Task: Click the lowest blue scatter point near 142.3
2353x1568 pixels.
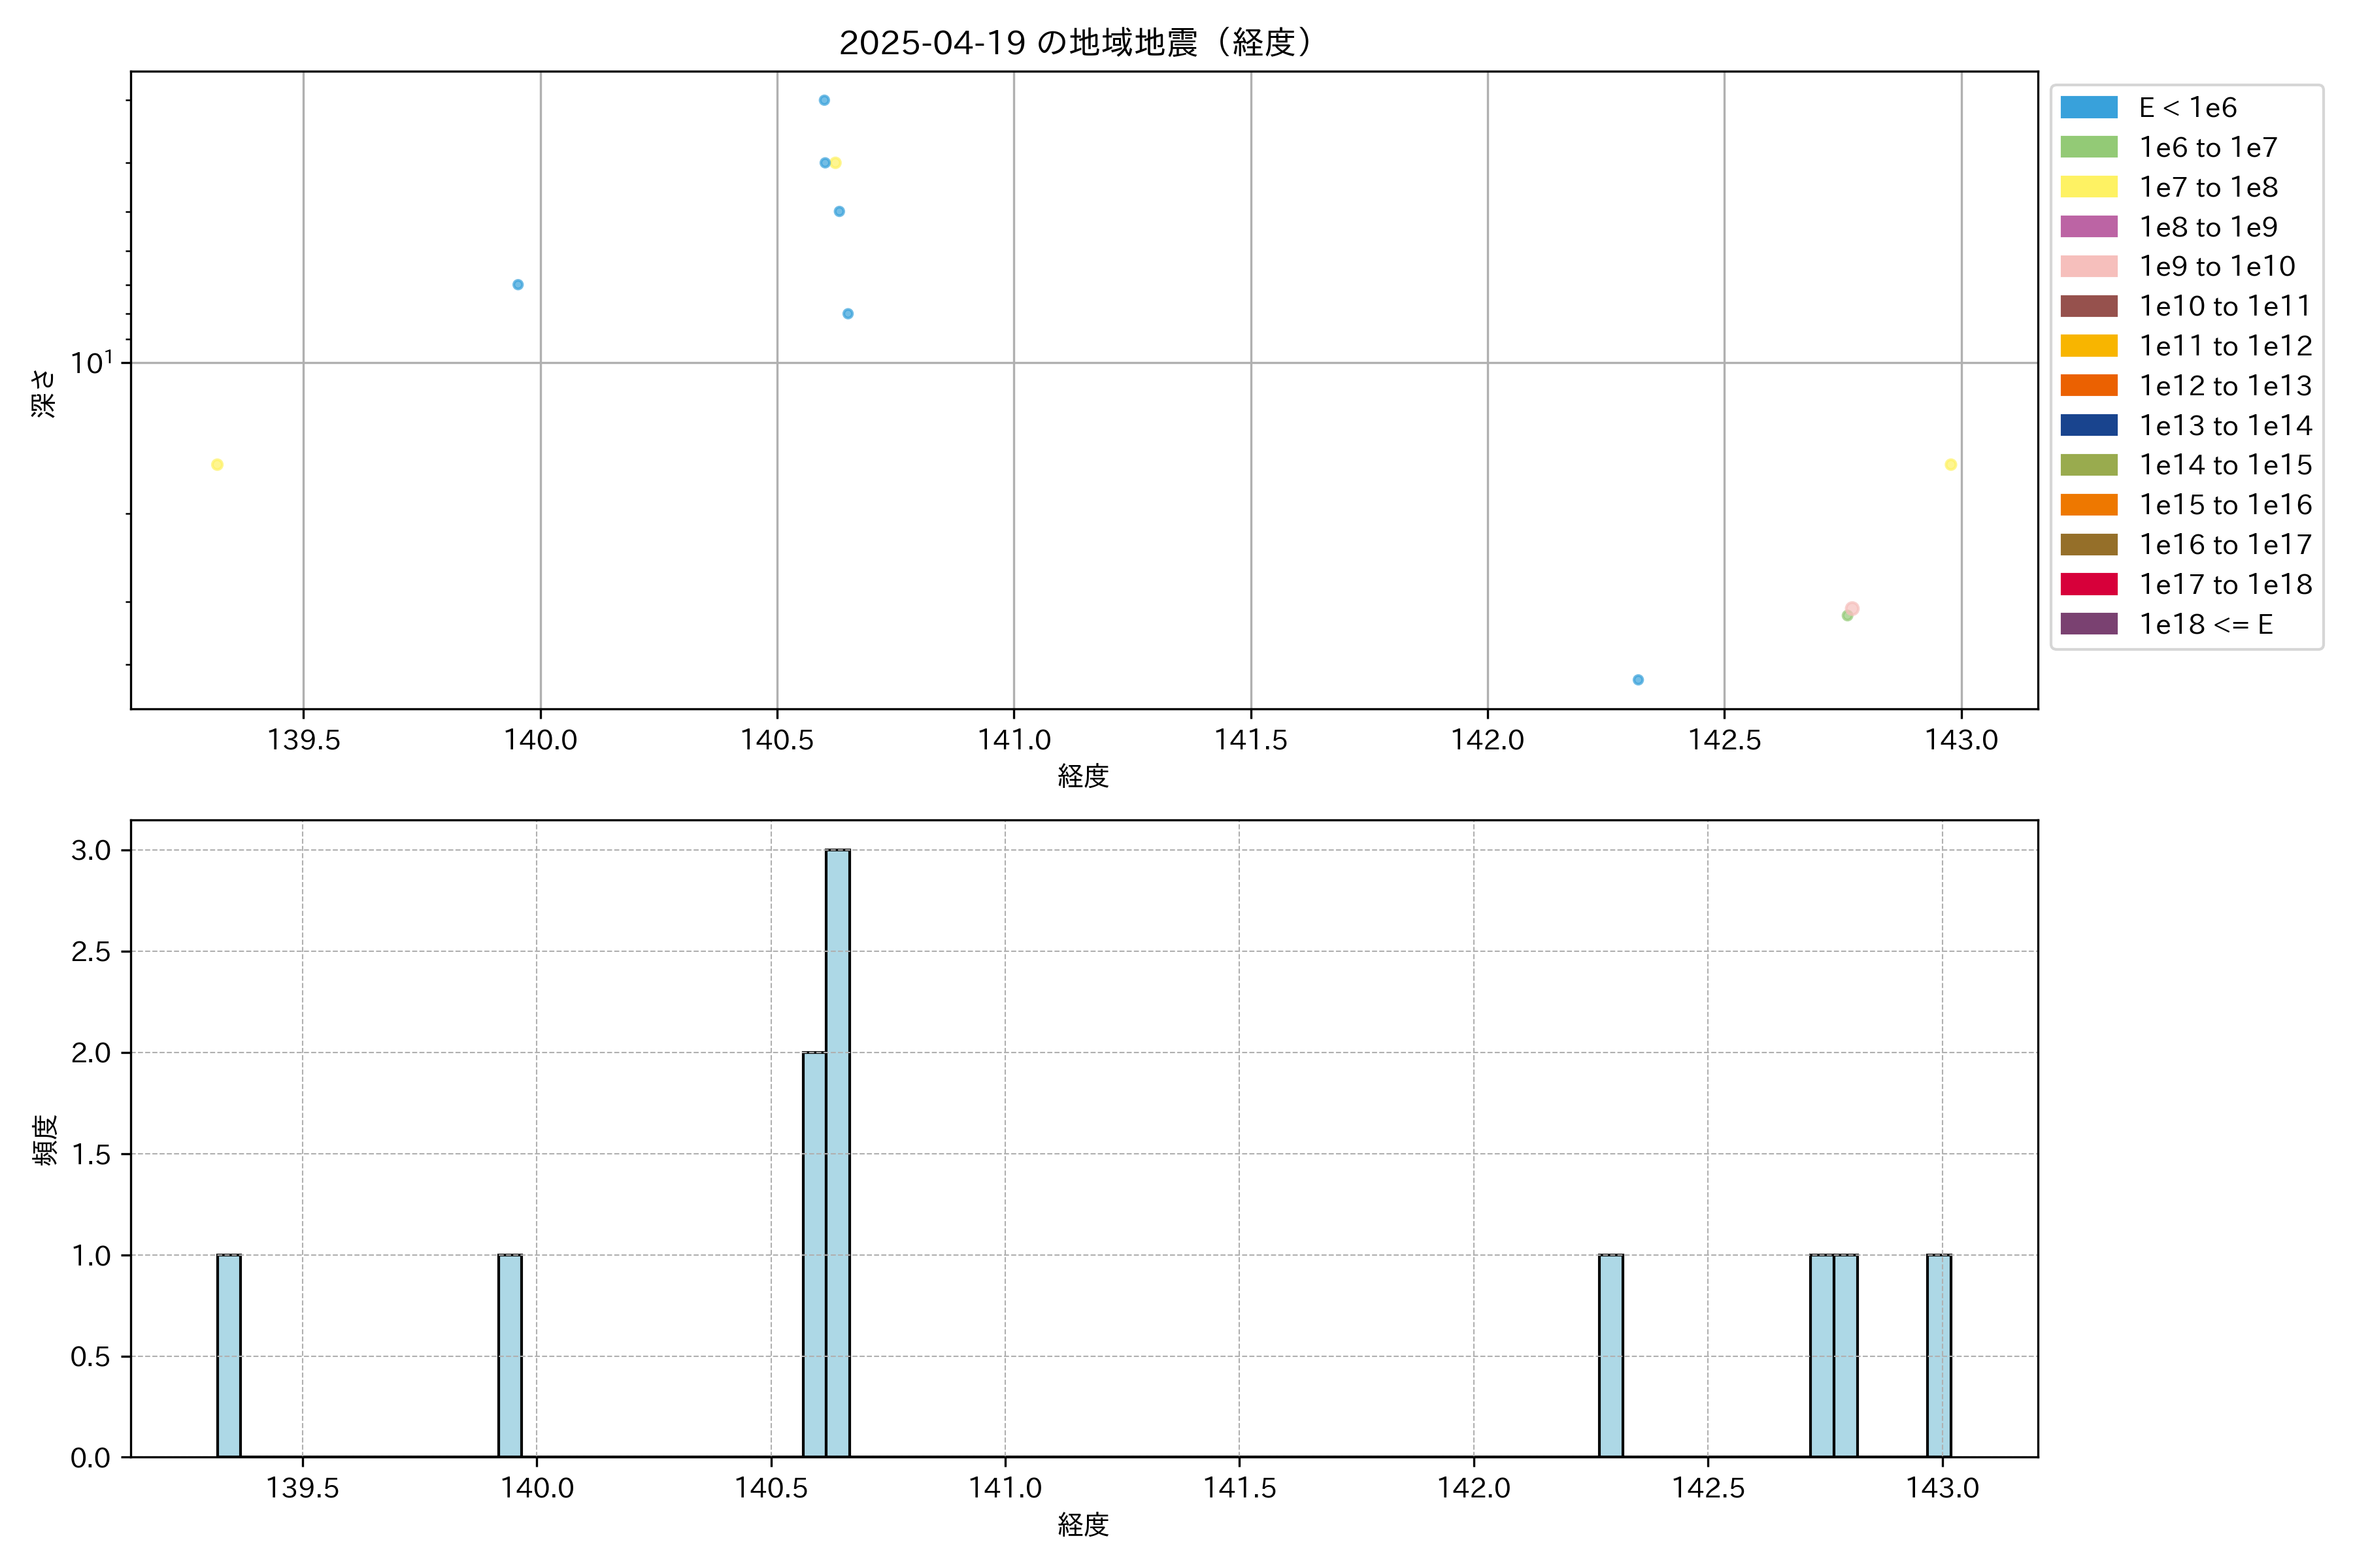Action: coord(1638,680)
